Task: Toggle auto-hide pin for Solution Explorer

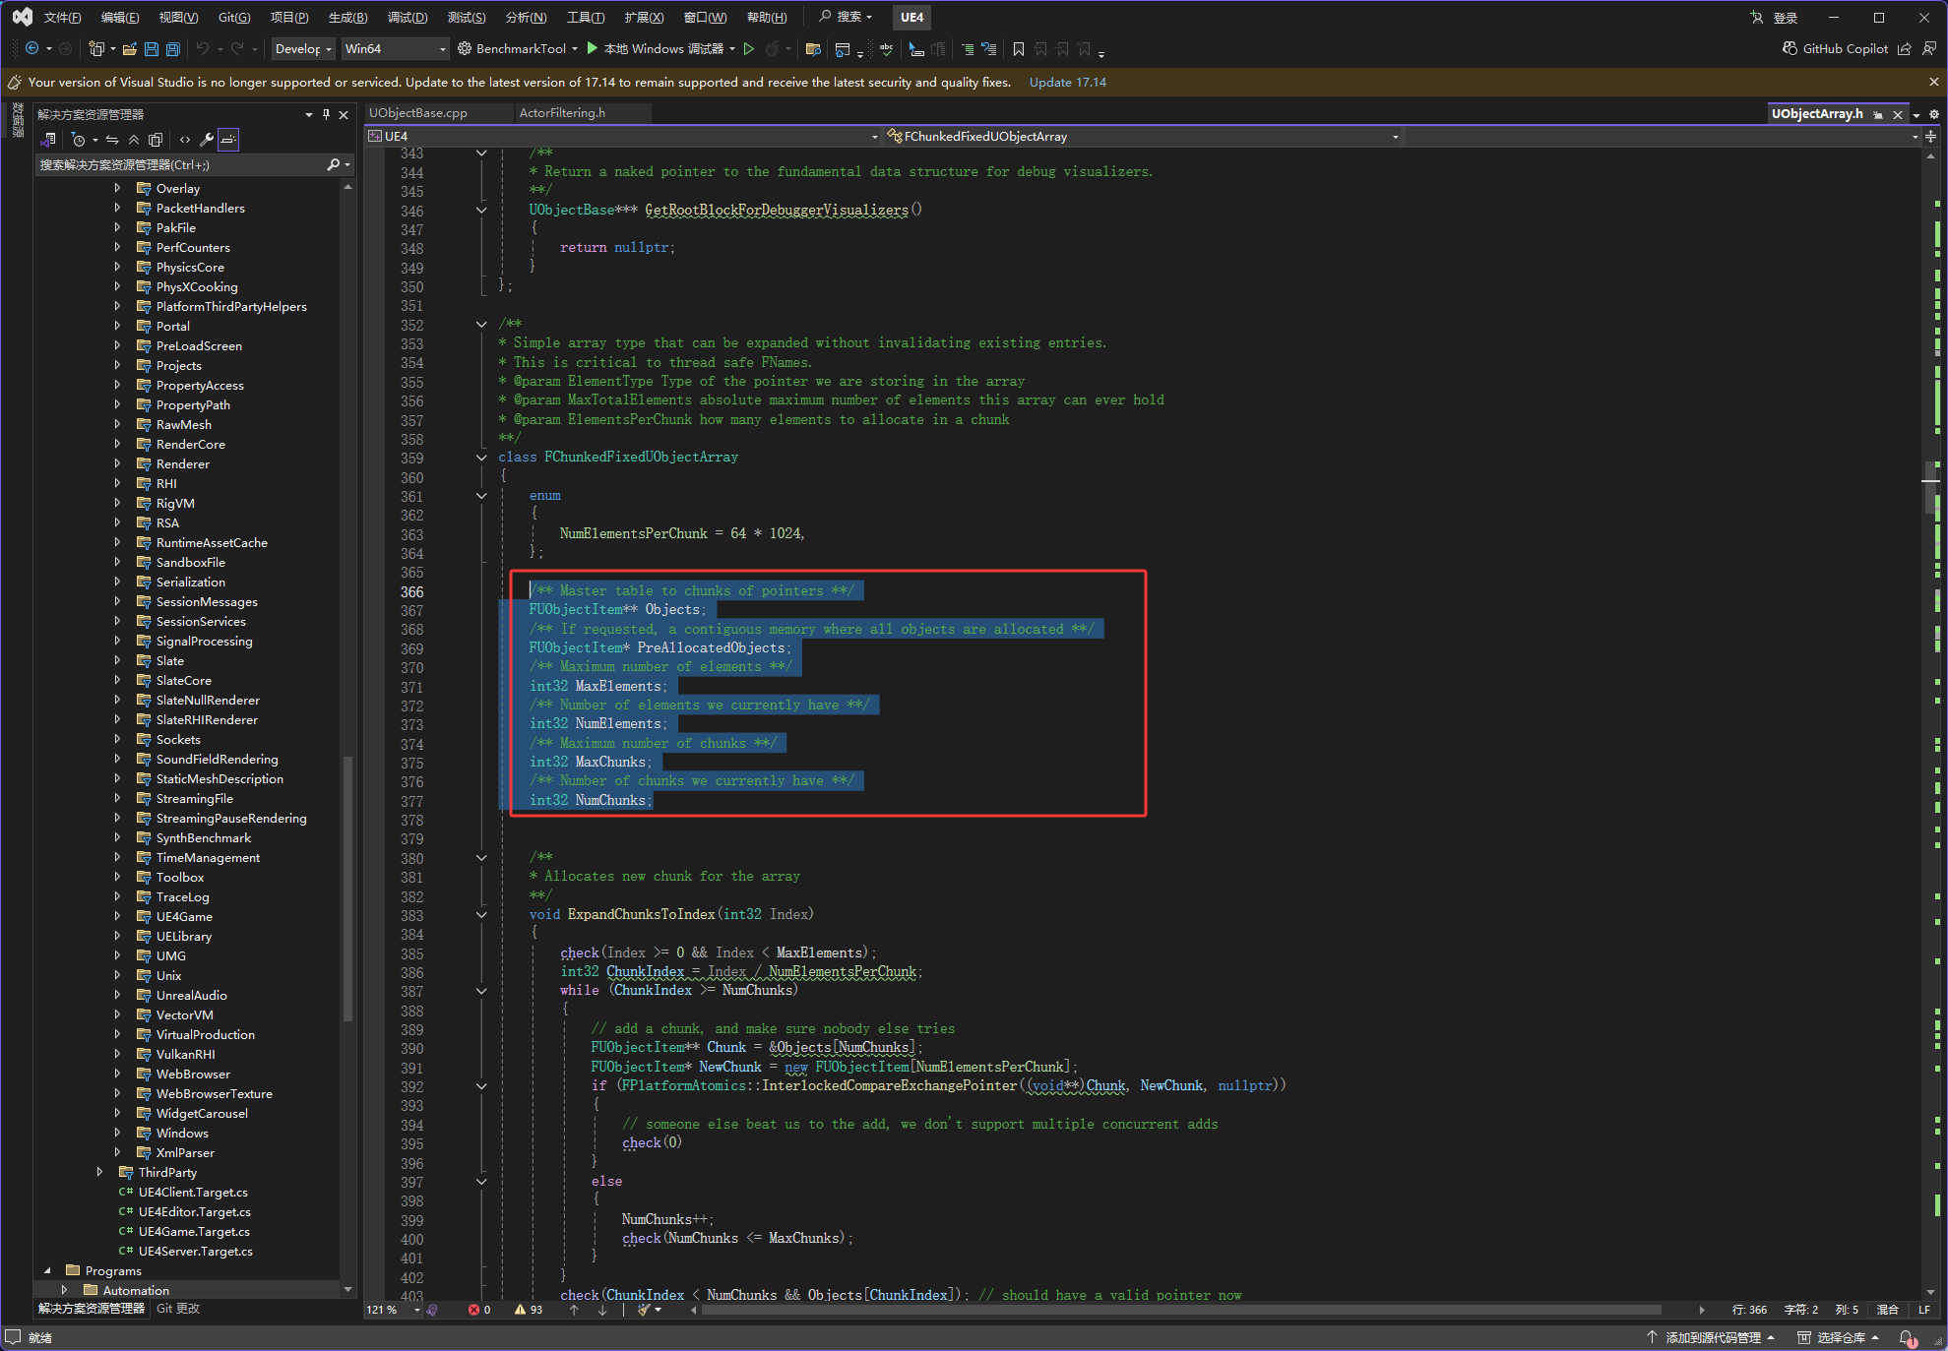Action: point(326,114)
